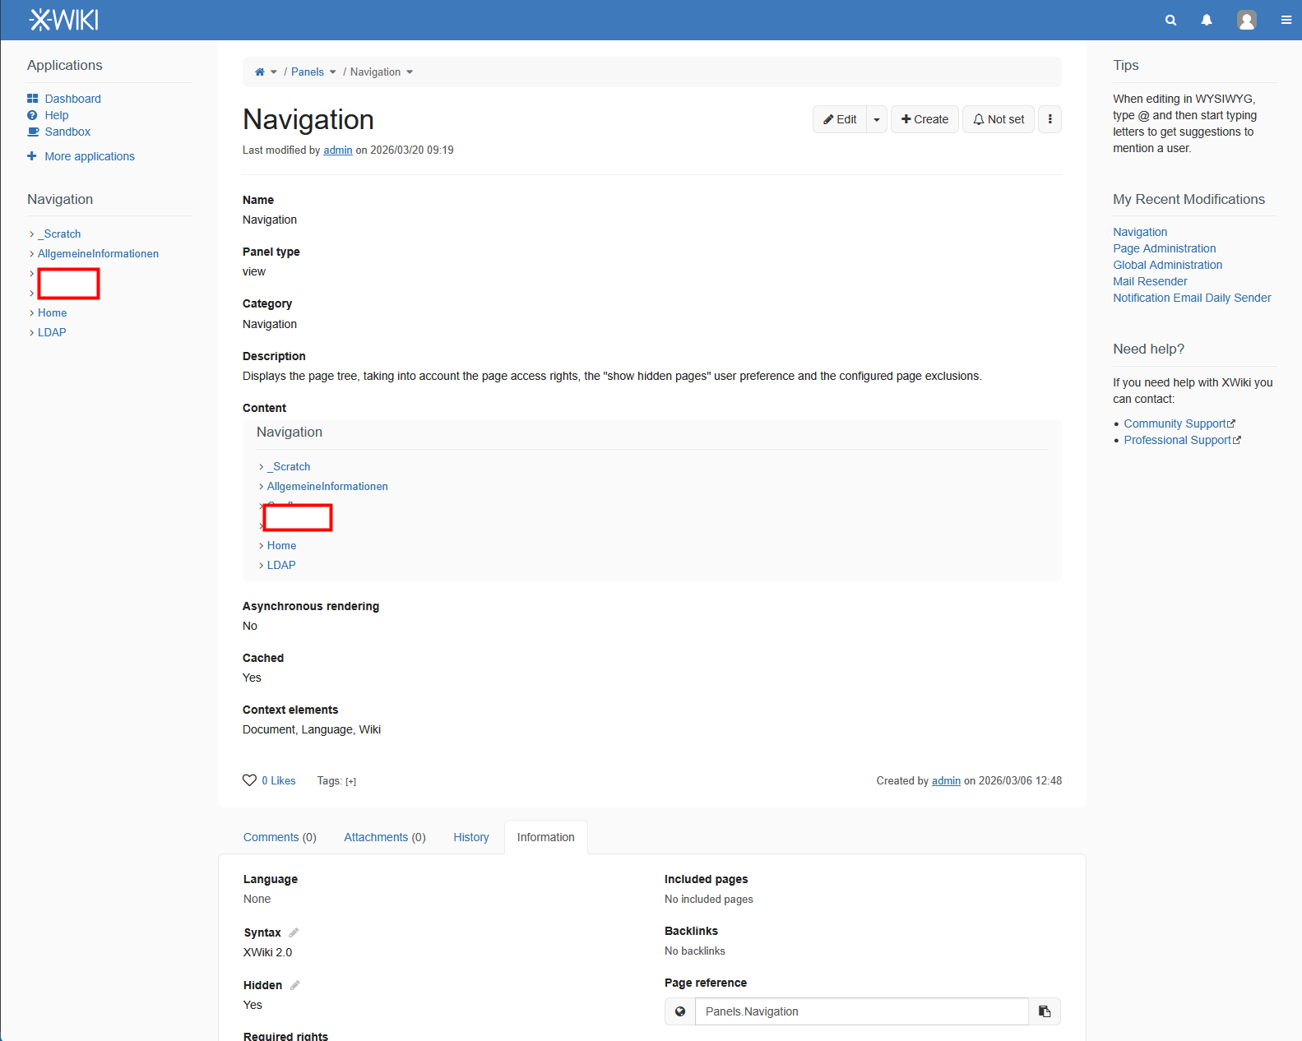Image resolution: width=1302 pixels, height=1041 pixels.
Task: Expand the Panels breadcrumb dropdown
Action: [x=333, y=72]
